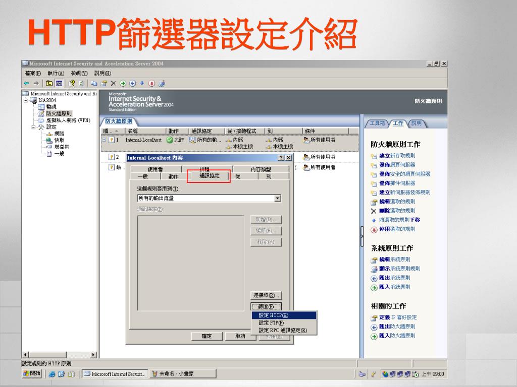Open the 執行(A) menu
Viewport: 517px width, 387px height.
point(56,73)
